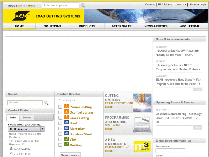Click the Laser cutting label
Viewport: 209px width, 157px height.
(x=79, y=118)
